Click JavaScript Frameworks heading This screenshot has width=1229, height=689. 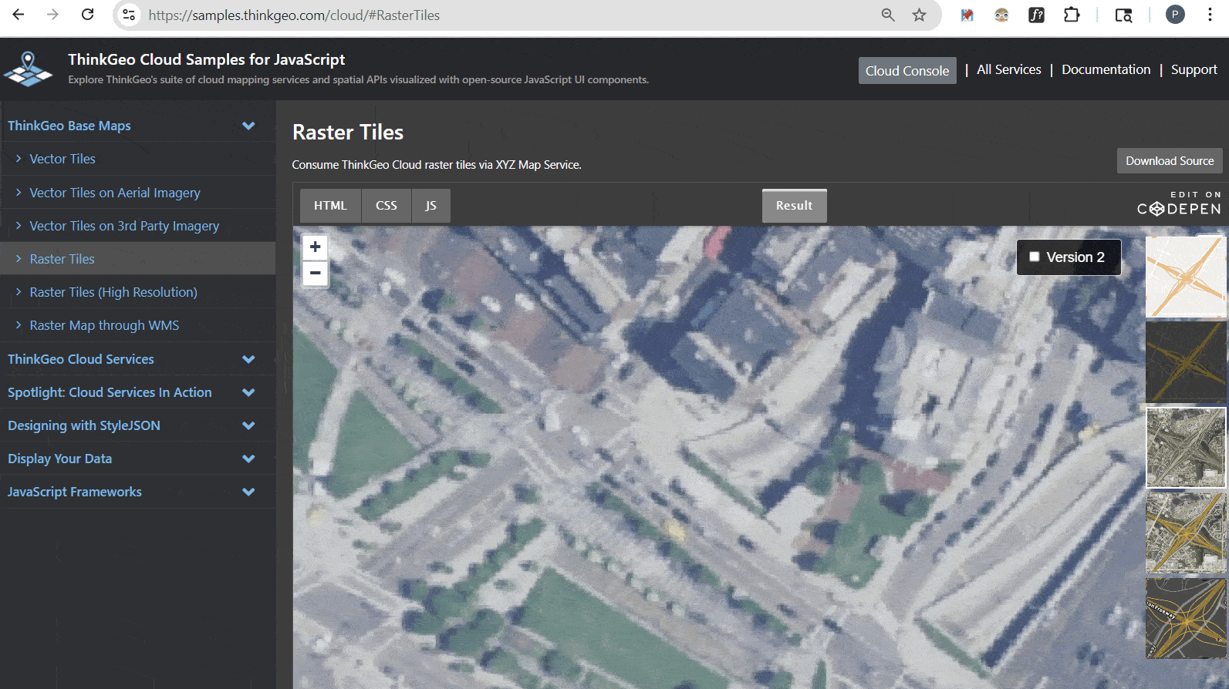[75, 492]
